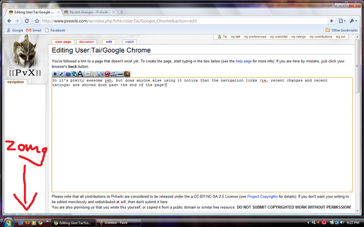Click the PvX helmet logo

coord(25,56)
